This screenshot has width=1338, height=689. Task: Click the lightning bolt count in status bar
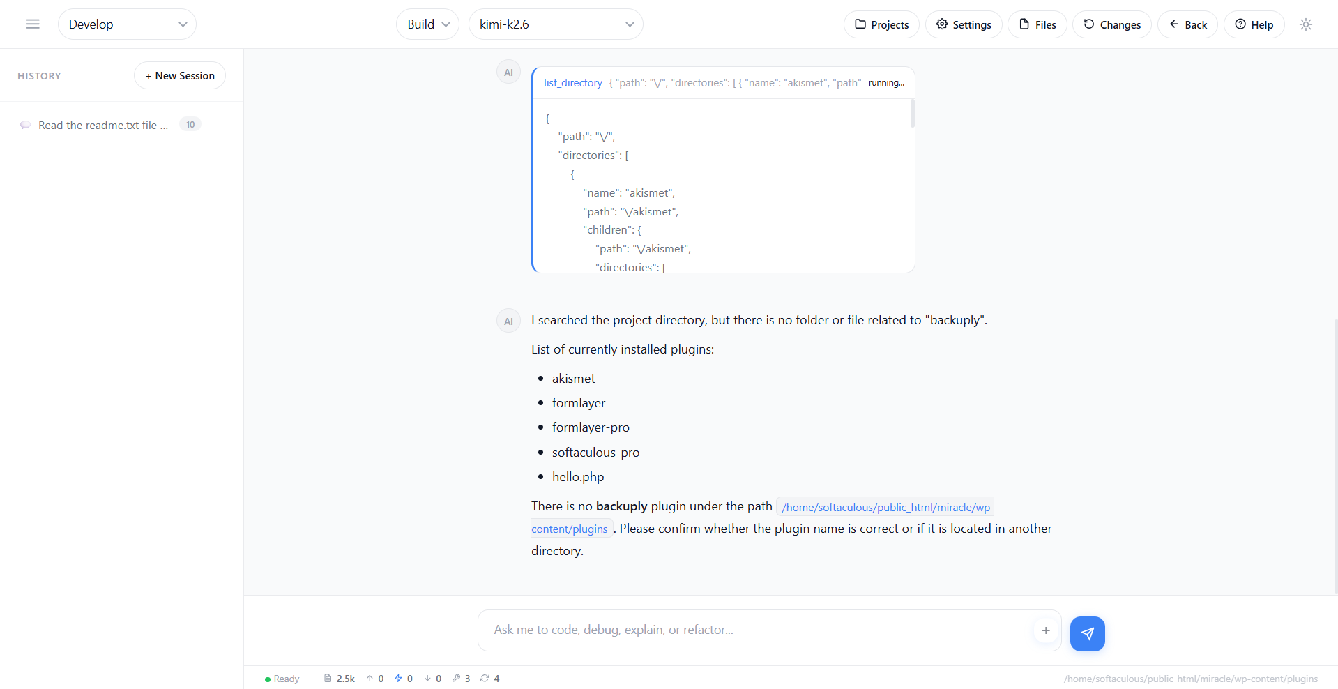[x=404, y=679]
